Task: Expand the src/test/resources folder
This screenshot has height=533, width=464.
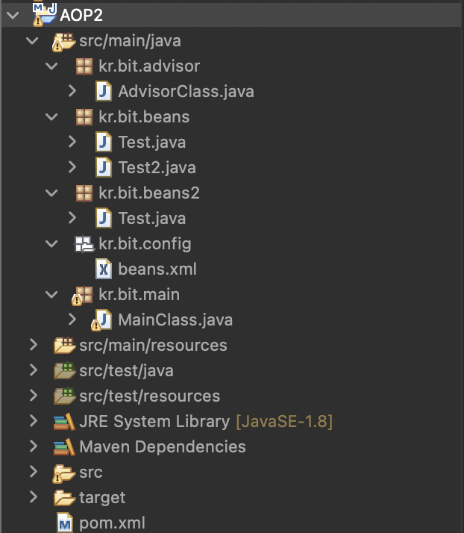Action: coord(33,396)
